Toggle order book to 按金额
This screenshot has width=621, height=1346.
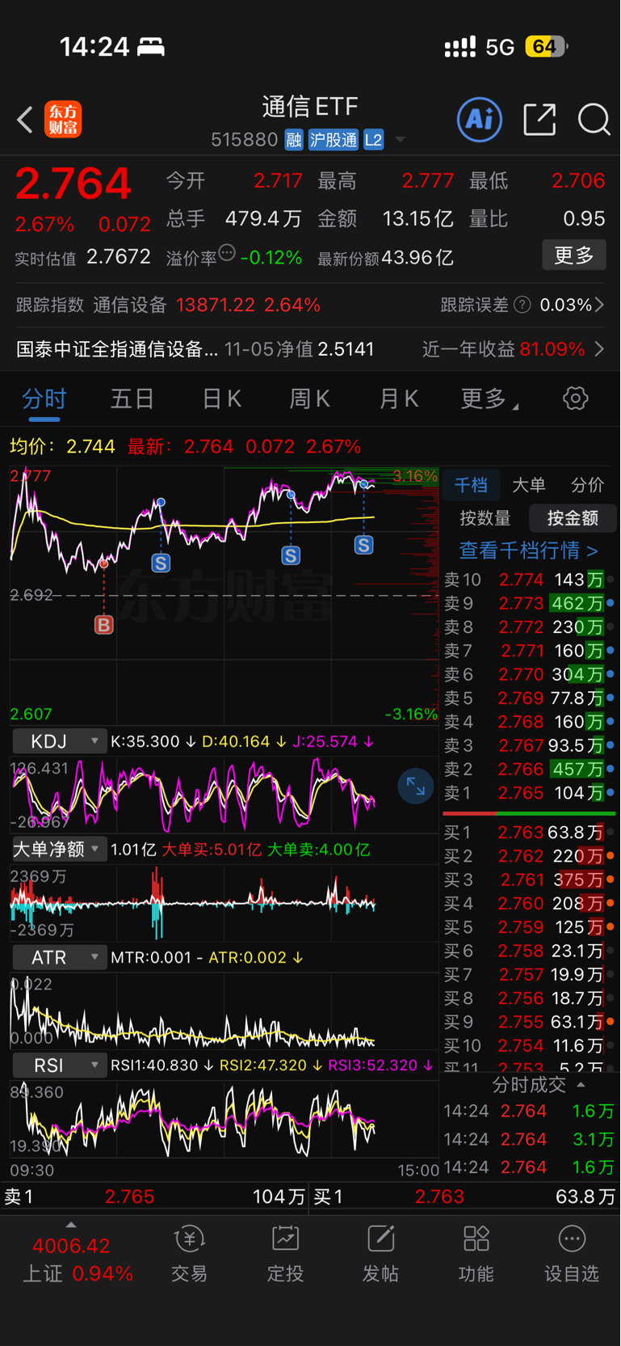tap(573, 518)
